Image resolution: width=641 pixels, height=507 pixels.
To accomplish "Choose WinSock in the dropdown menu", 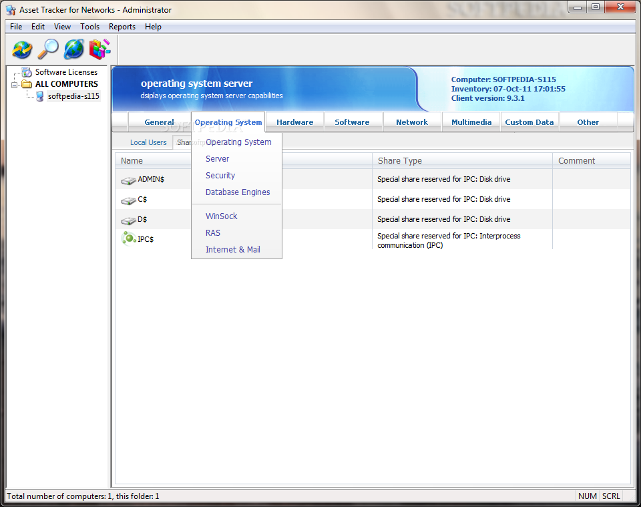I will pyautogui.click(x=221, y=216).
